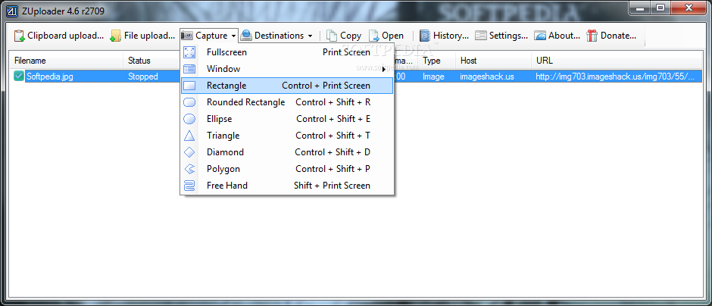Select the Softpedia.jpg filename cell
712x306 pixels.
pyautogui.click(x=49, y=76)
